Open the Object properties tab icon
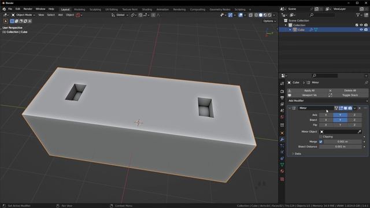 click(x=282, y=133)
